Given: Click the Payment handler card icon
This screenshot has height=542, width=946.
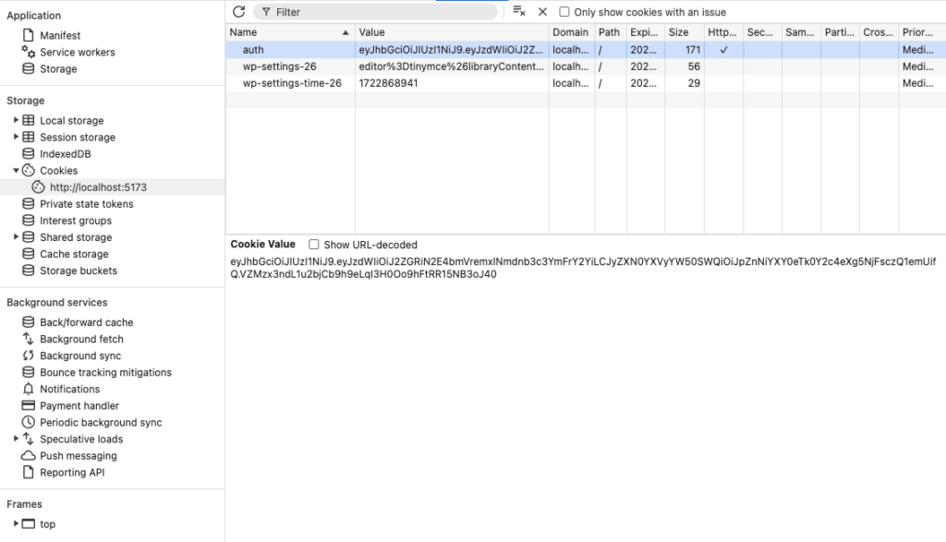Looking at the screenshot, I should point(28,405).
